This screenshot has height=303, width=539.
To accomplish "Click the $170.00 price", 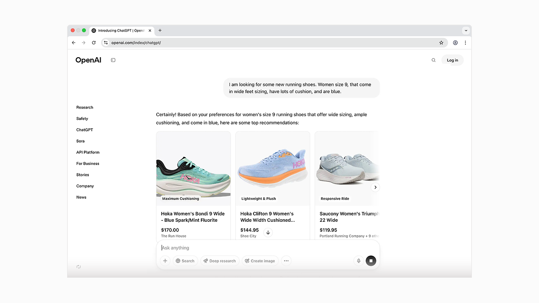I will [x=170, y=230].
